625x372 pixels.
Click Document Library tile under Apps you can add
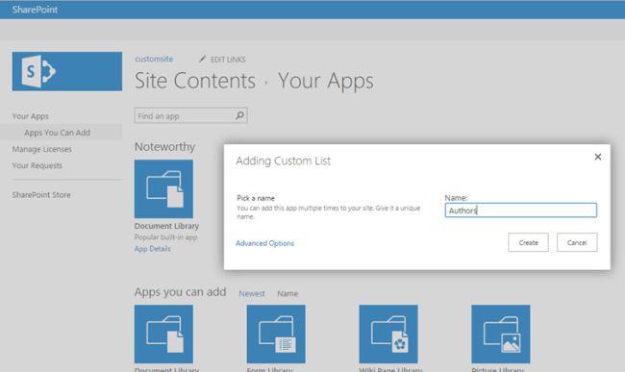(163, 335)
